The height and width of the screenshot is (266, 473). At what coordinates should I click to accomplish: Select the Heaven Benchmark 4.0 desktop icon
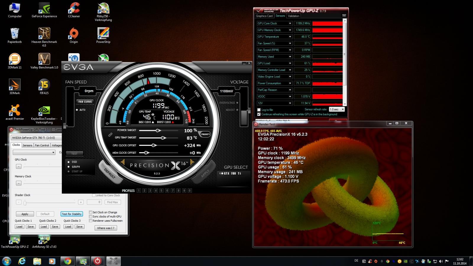point(44,37)
